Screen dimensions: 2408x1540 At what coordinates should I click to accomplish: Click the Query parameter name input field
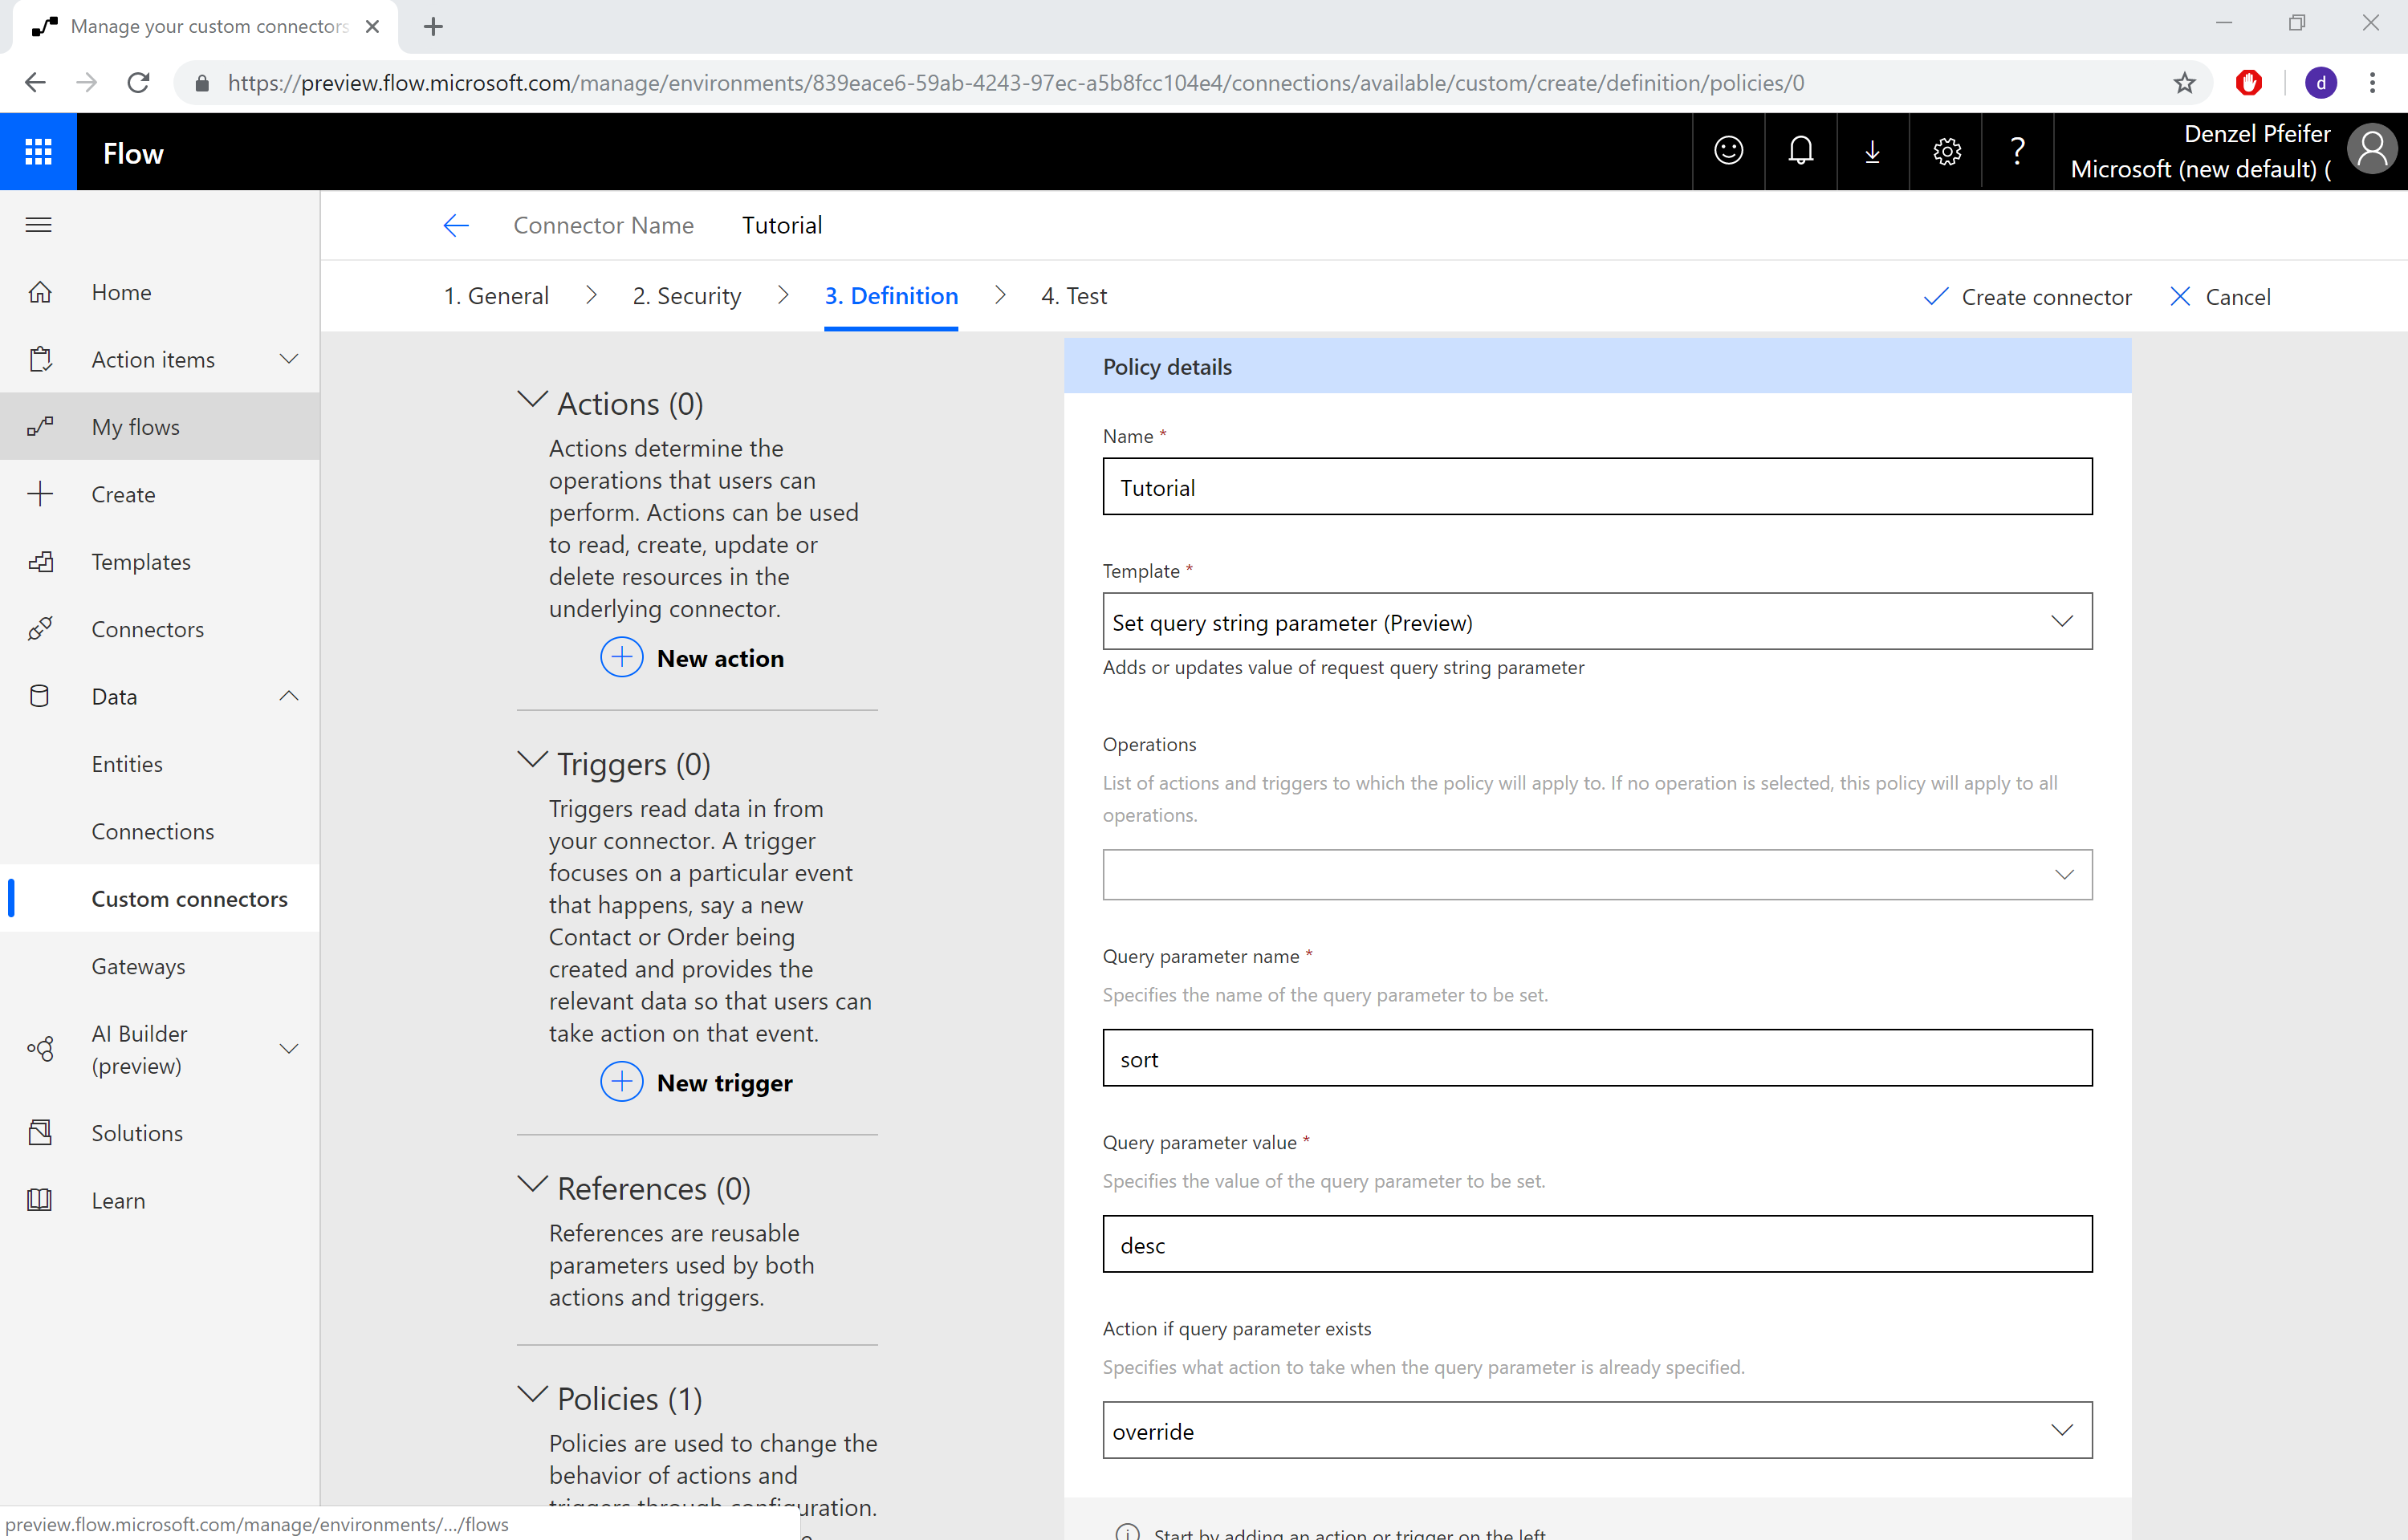1596,1058
